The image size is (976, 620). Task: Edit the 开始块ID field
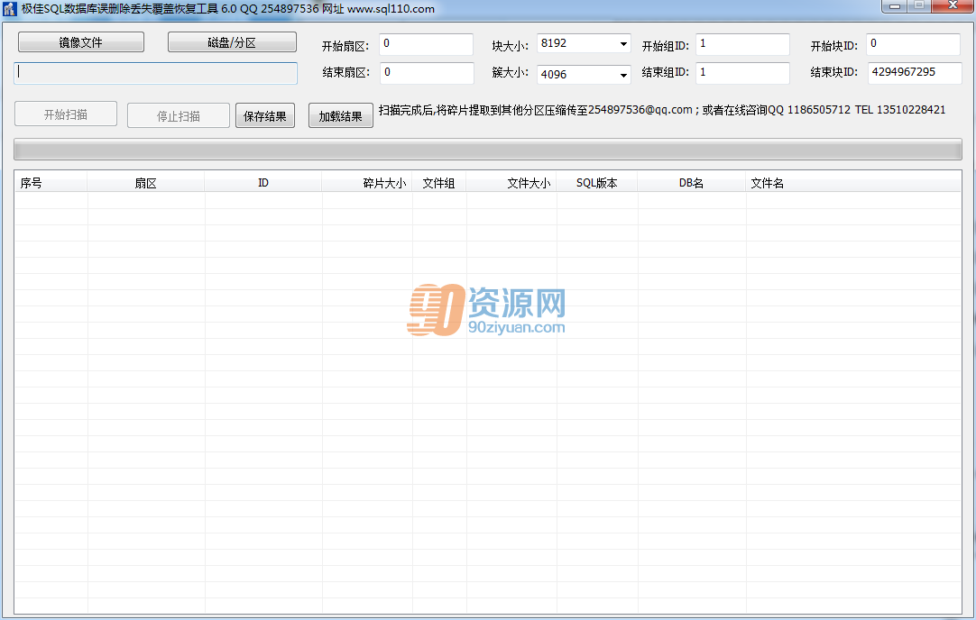913,44
